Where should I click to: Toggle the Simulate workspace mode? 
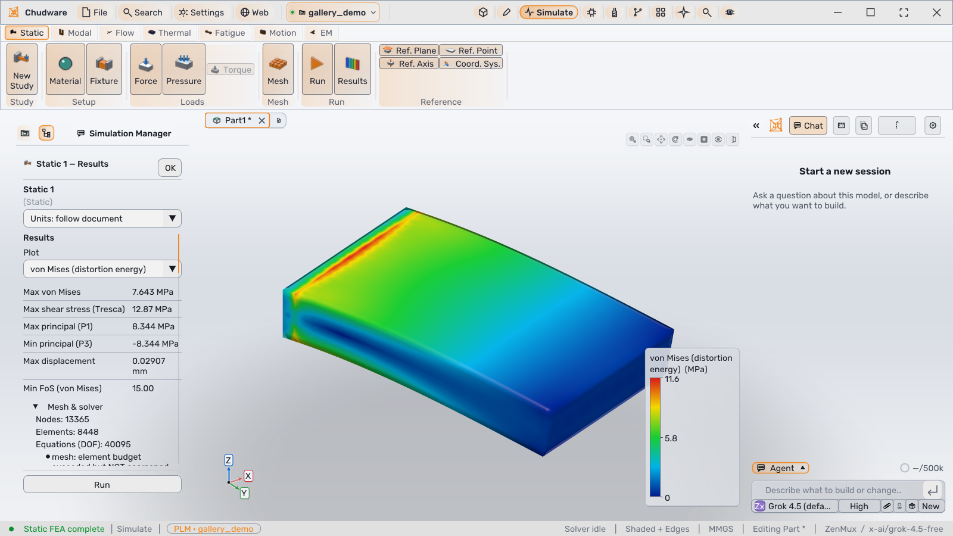549,12
